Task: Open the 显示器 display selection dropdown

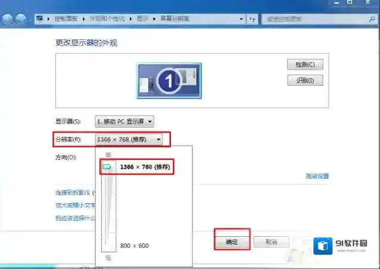Action: pos(124,121)
